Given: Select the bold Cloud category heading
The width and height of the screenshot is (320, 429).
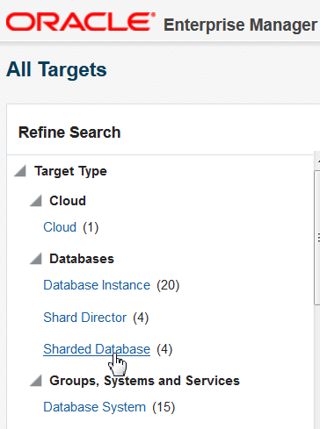Looking at the screenshot, I should (68, 201).
